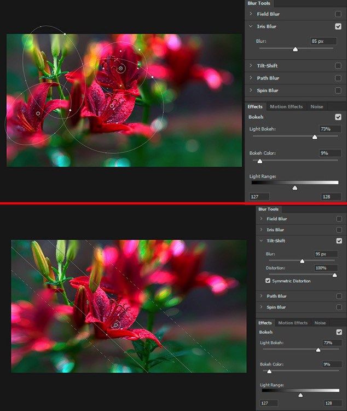The height and width of the screenshot is (411, 347).
Task: Select the Tilt-Shift blur pin on the flower
Action: [115, 325]
